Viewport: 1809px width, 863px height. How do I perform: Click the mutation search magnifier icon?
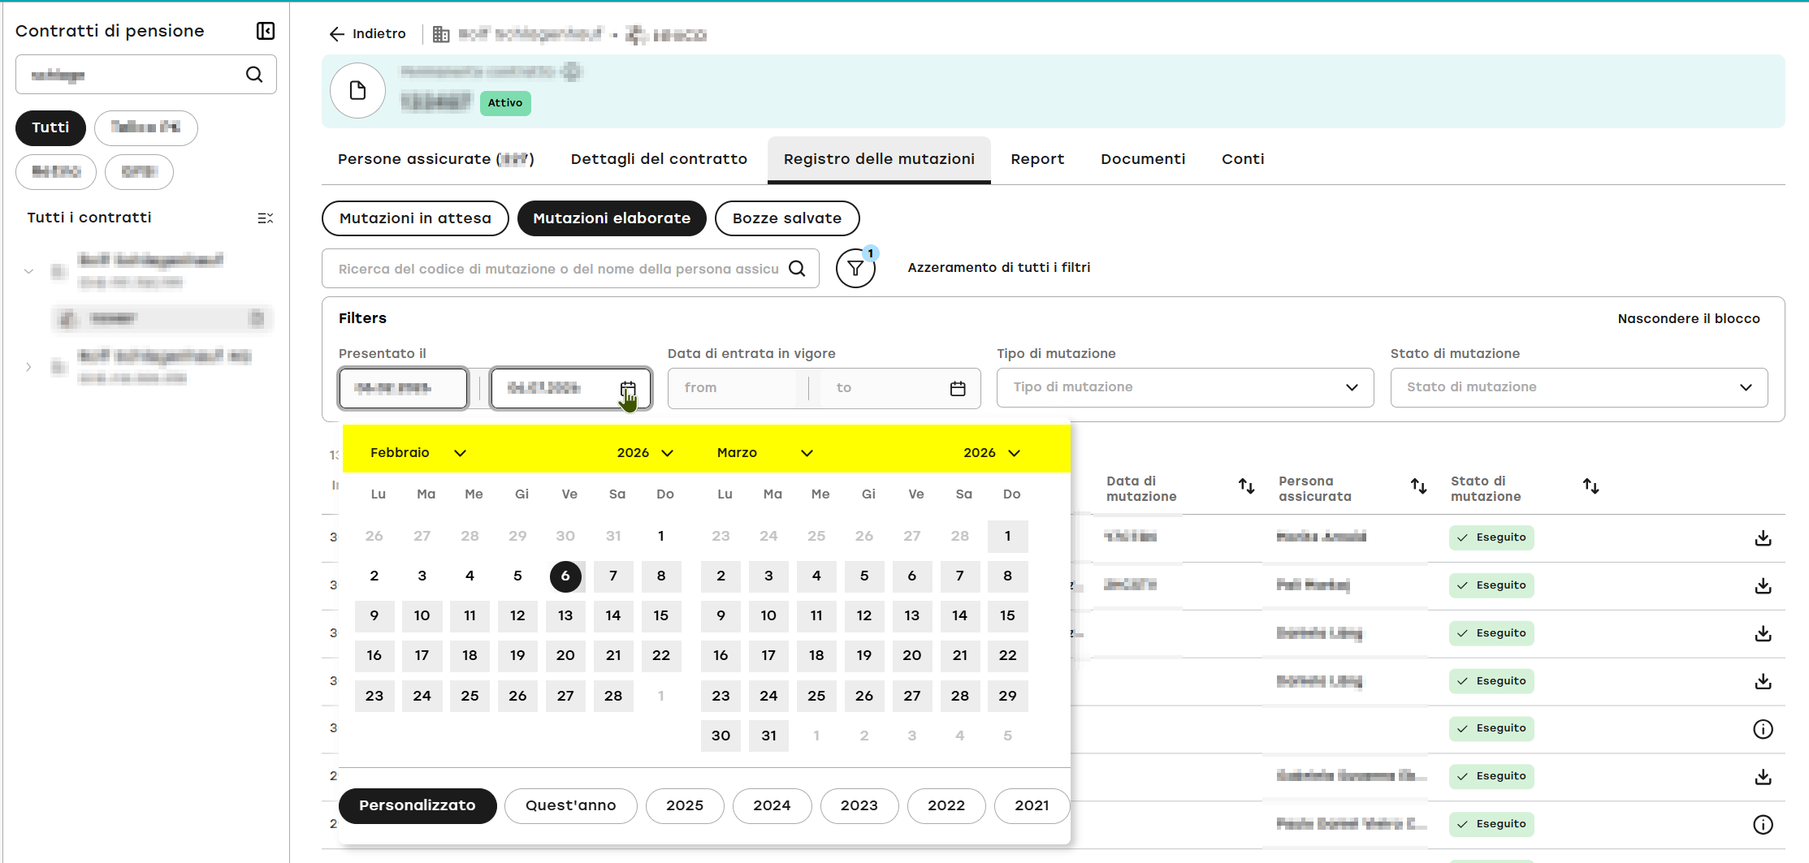pyautogui.click(x=798, y=269)
